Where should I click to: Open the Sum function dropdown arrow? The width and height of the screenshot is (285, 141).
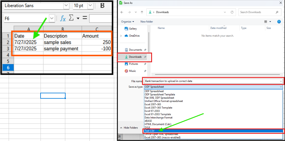click(x=78, y=18)
